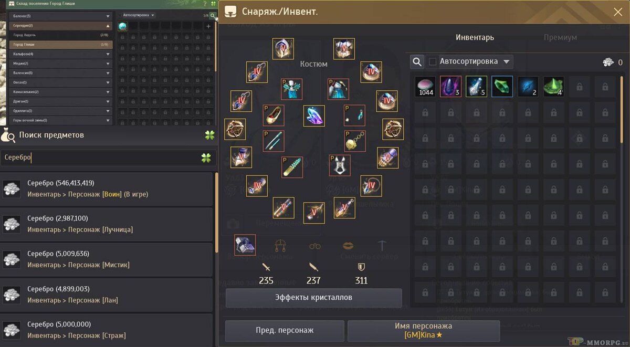Enable inventory Автосортировка checkbox

[x=433, y=62]
